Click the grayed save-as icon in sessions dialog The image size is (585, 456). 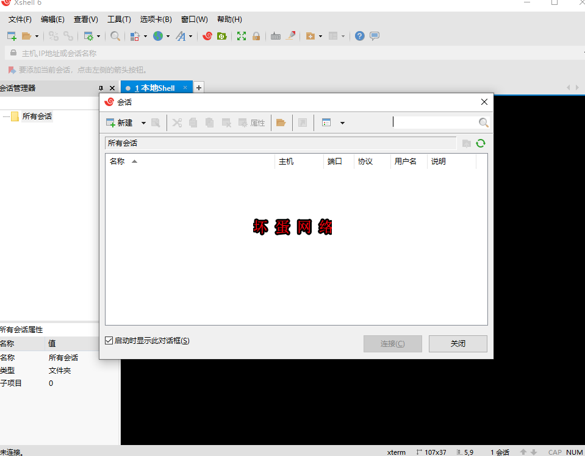pyautogui.click(x=156, y=123)
